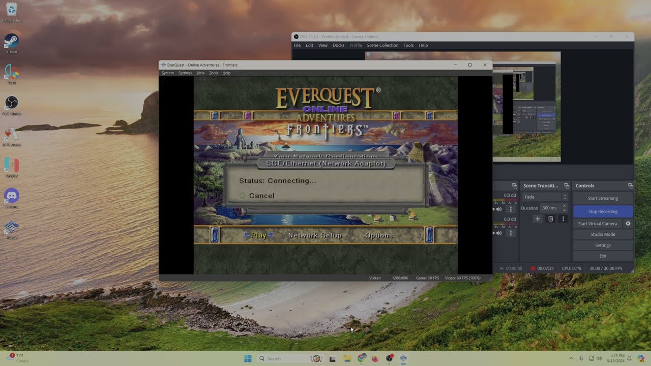Mute the first audio mixer channel
Image resolution: width=651 pixels, height=366 pixels.
[499, 209]
